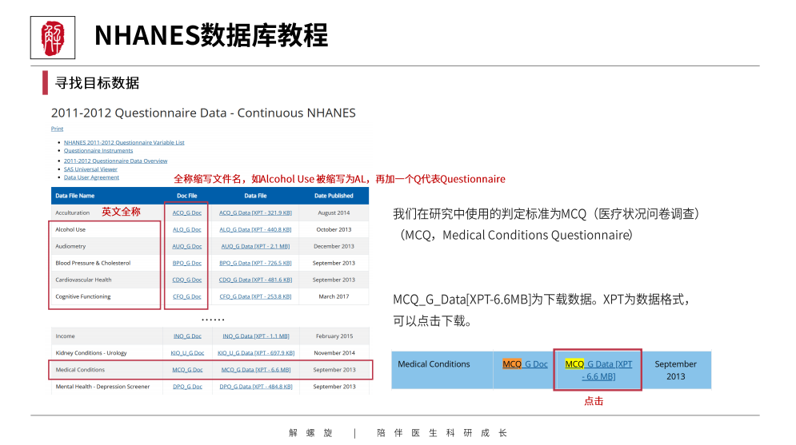Select the Cognitive Functioning row name
796x445 pixels.
tap(82, 296)
